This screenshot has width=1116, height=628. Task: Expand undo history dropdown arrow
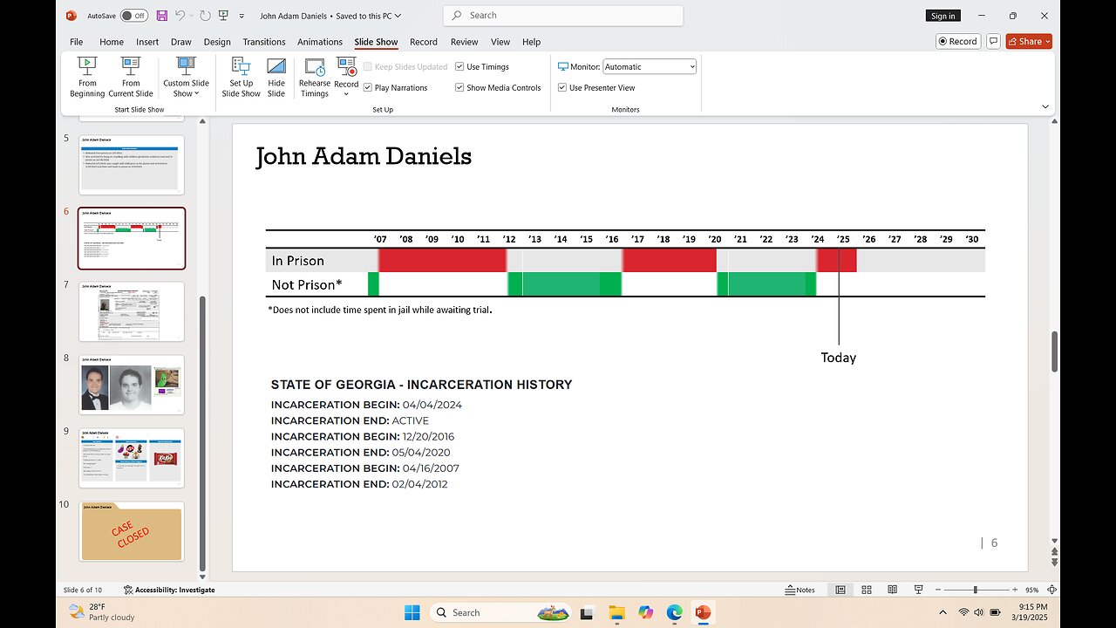coord(191,16)
